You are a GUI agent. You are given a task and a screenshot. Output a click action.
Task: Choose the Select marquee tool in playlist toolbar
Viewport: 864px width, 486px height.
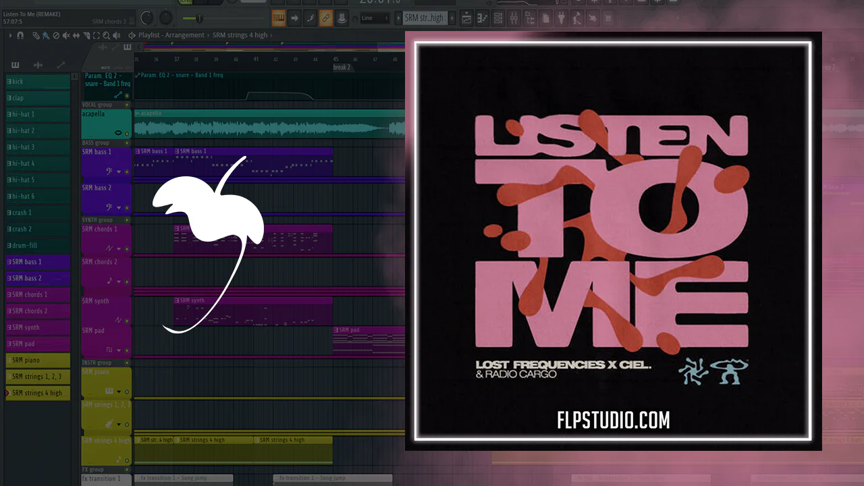pos(96,35)
